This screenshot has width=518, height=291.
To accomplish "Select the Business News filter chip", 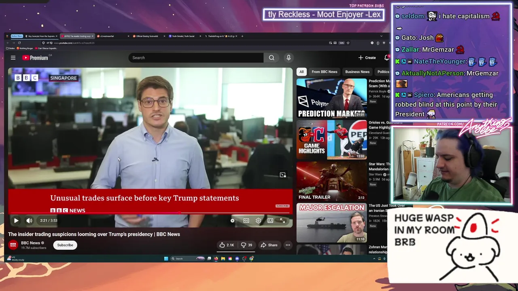I will tap(357, 72).
